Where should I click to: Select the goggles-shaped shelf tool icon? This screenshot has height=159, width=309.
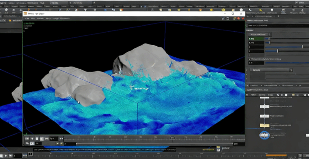click(x=284, y=10)
